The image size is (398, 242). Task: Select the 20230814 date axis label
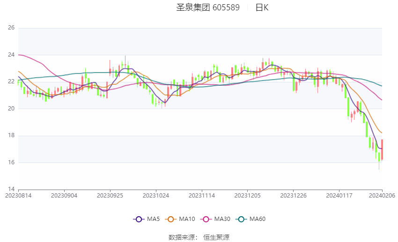tap(18, 196)
